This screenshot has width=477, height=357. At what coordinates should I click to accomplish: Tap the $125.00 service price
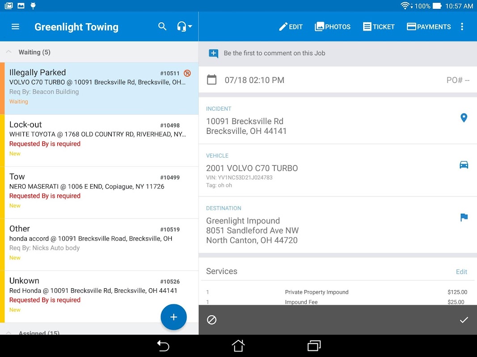(457, 292)
